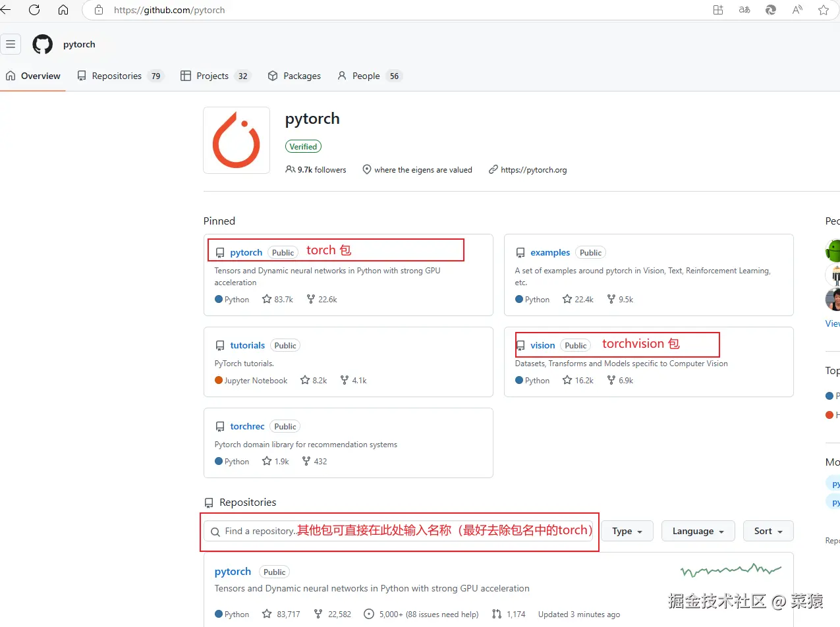This screenshot has height=627, width=840.
Task: Focus the Find a repository search field
Action: coord(399,531)
